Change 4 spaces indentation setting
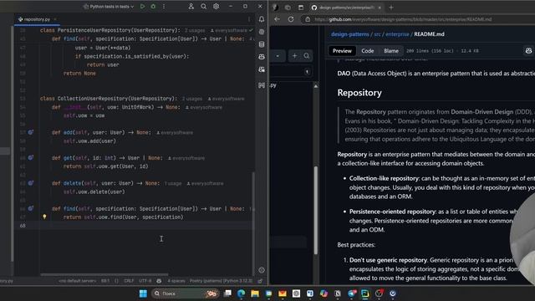The width and height of the screenshot is (535, 301). (x=176, y=281)
